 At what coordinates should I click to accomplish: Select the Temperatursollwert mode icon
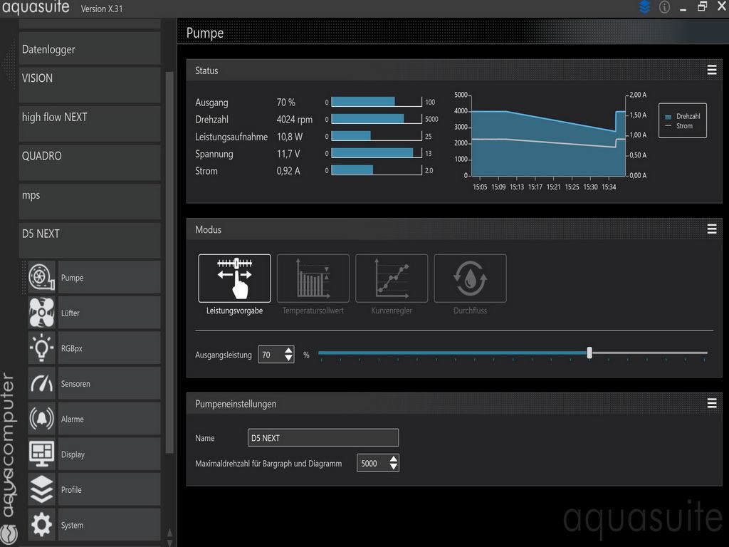click(x=313, y=278)
